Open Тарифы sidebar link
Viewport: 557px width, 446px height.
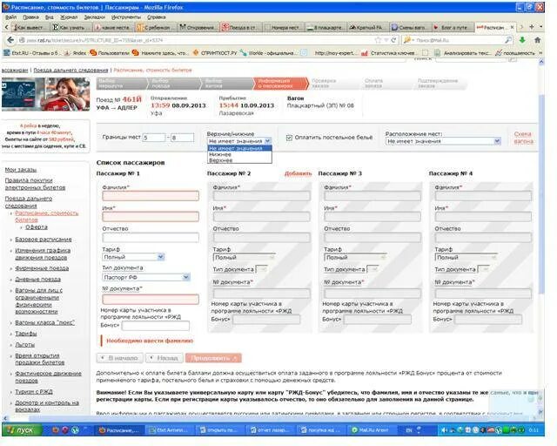point(26,334)
